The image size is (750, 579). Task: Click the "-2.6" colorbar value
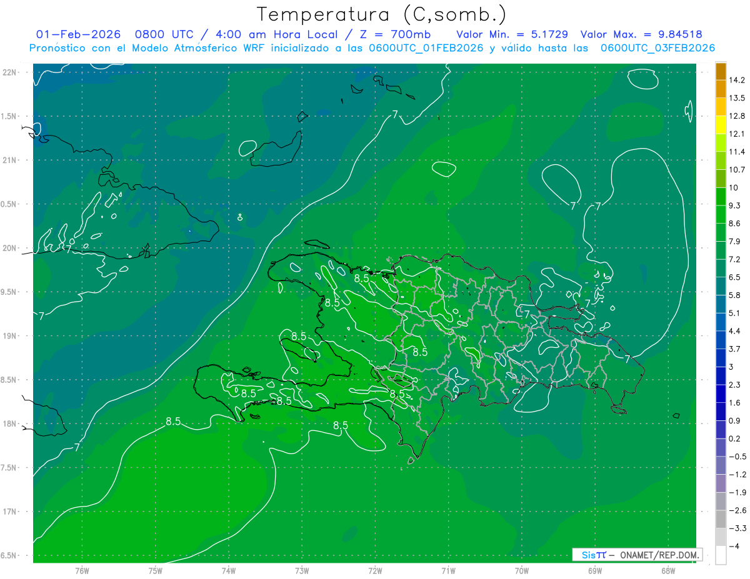click(x=737, y=510)
